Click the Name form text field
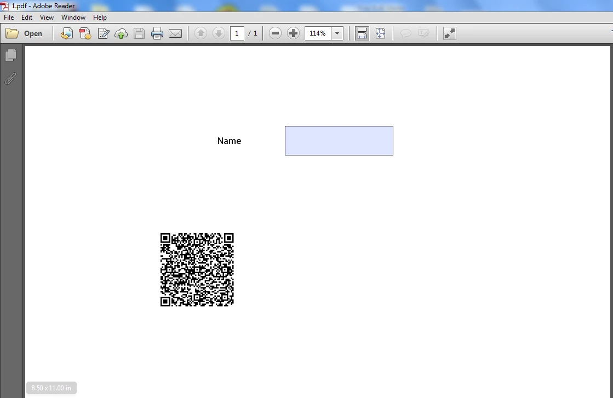Image resolution: width=613 pixels, height=398 pixels. click(x=339, y=141)
